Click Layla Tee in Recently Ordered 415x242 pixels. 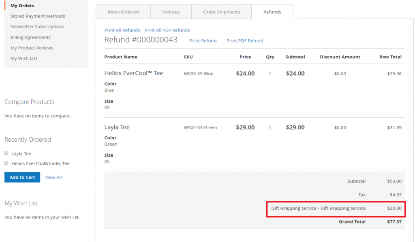pyautogui.click(x=21, y=154)
